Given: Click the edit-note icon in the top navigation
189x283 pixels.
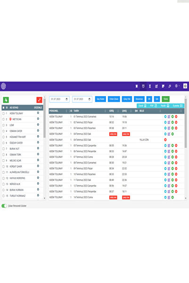Looking at the screenshot, I should (x=156, y=86).
